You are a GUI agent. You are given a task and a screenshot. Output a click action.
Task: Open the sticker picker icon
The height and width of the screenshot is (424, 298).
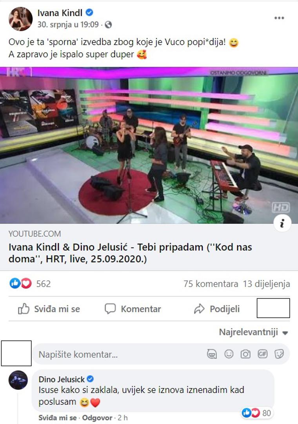[x=279, y=354]
